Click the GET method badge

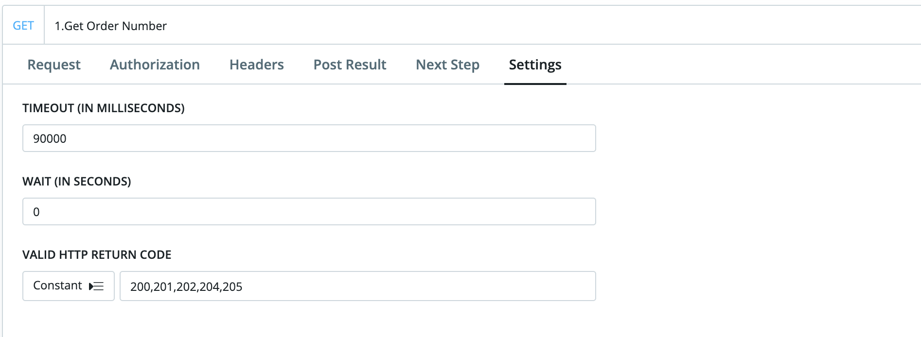(x=23, y=26)
